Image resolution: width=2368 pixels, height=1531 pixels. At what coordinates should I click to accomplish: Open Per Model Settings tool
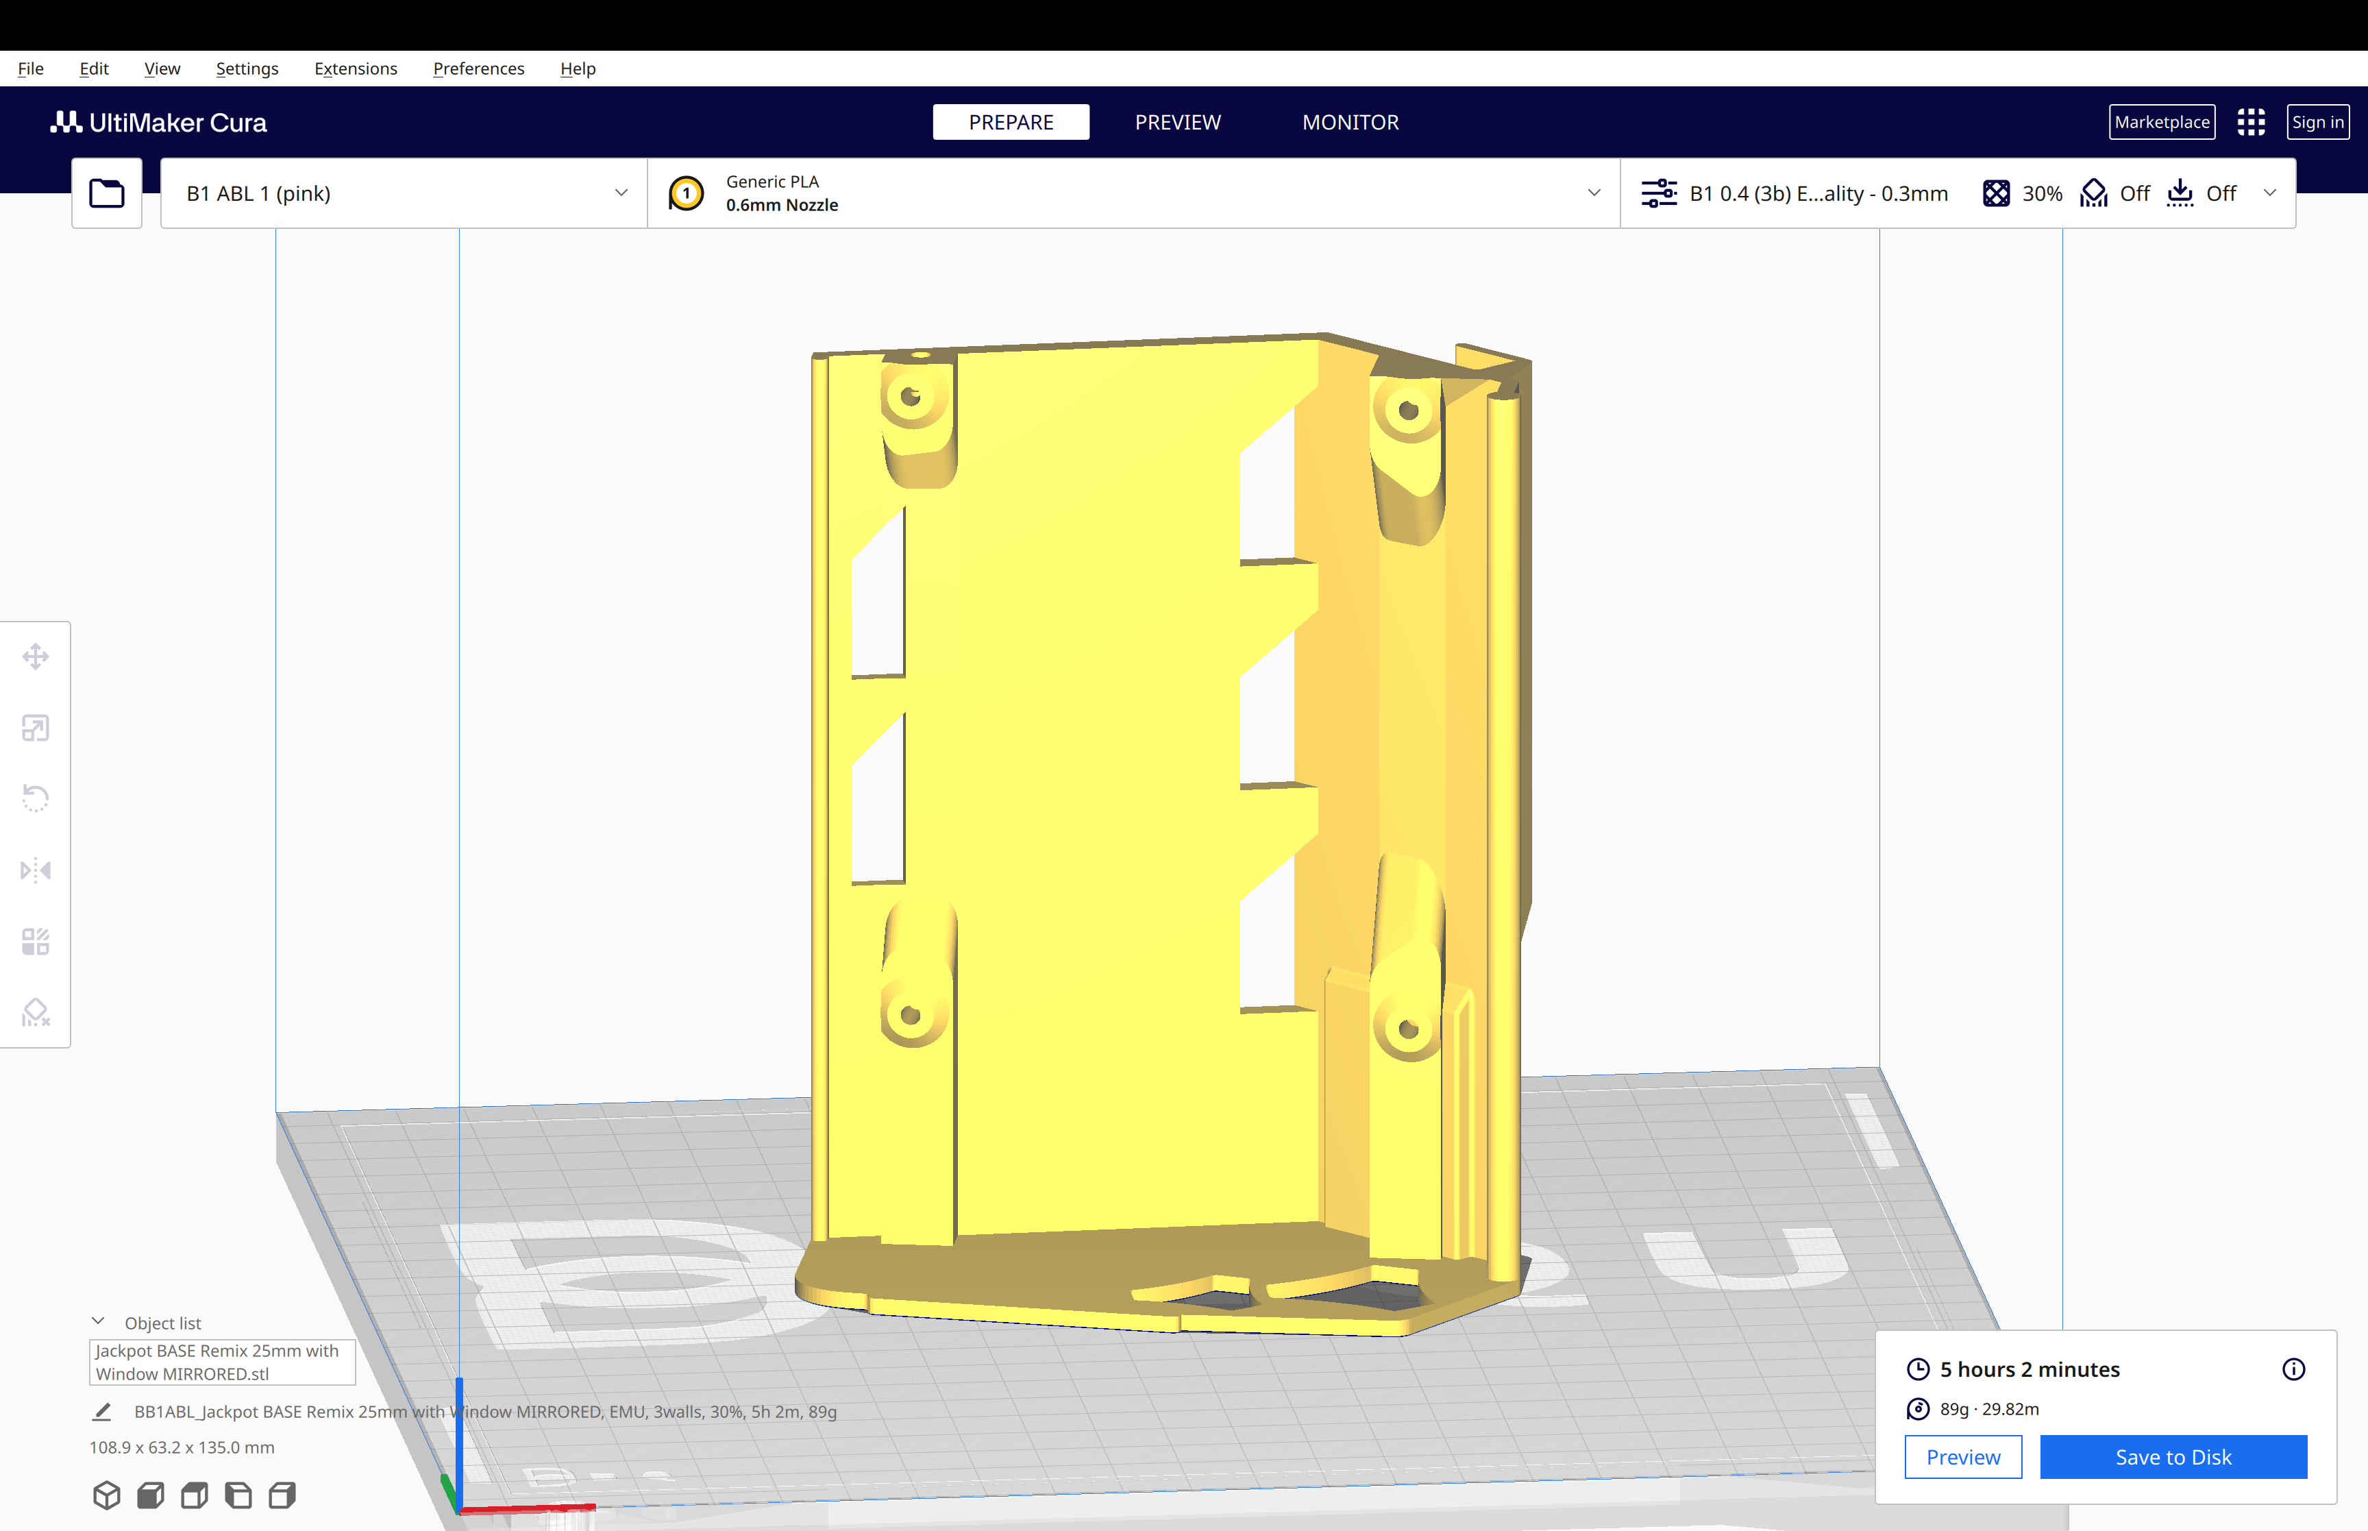click(x=36, y=942)
